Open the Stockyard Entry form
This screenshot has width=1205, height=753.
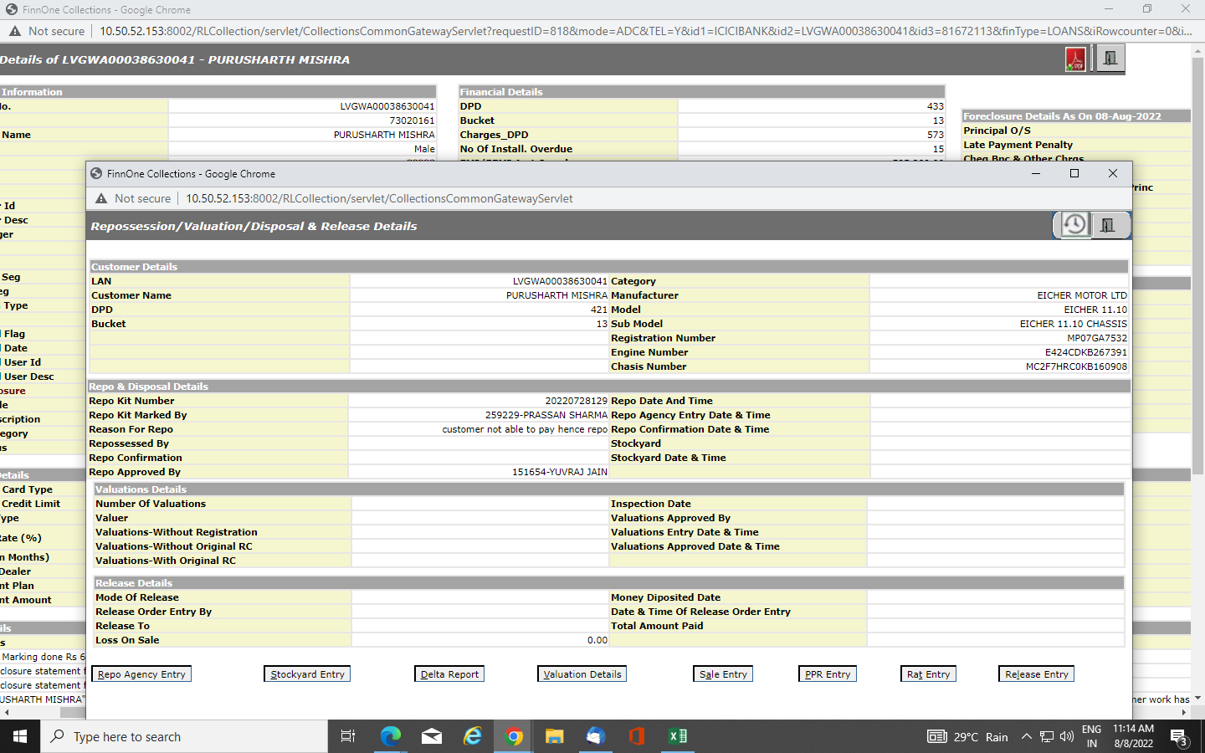click(x=307, y=674)
